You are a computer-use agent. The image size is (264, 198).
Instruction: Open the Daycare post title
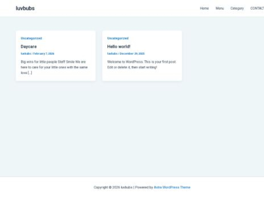point(29,46)
